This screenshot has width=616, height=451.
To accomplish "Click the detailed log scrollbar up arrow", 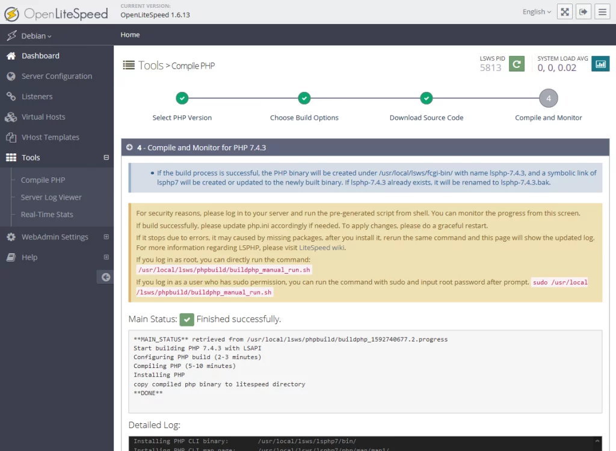I will [x=597, y=441].
